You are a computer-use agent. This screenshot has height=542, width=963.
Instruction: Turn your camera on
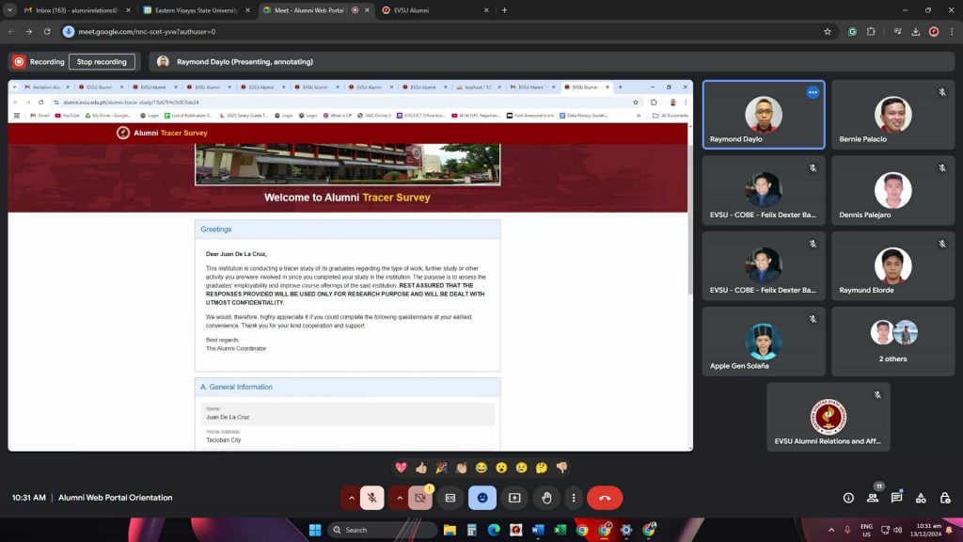[x=419, y=497]
